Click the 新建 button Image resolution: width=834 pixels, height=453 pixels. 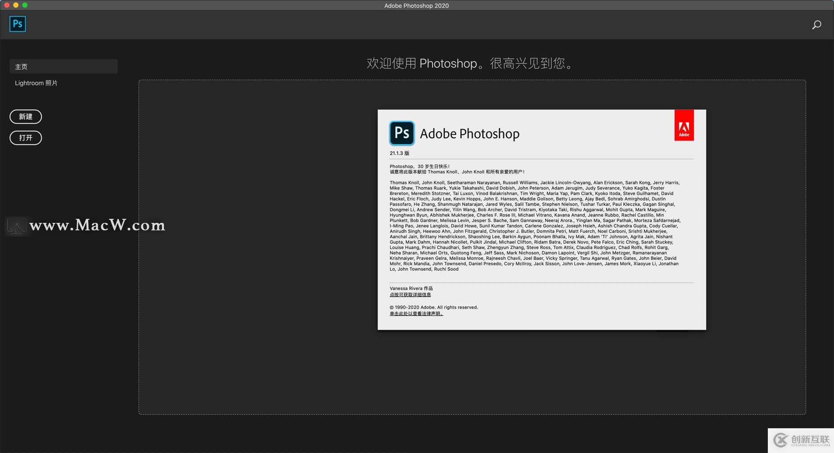[x=26, y=117]
